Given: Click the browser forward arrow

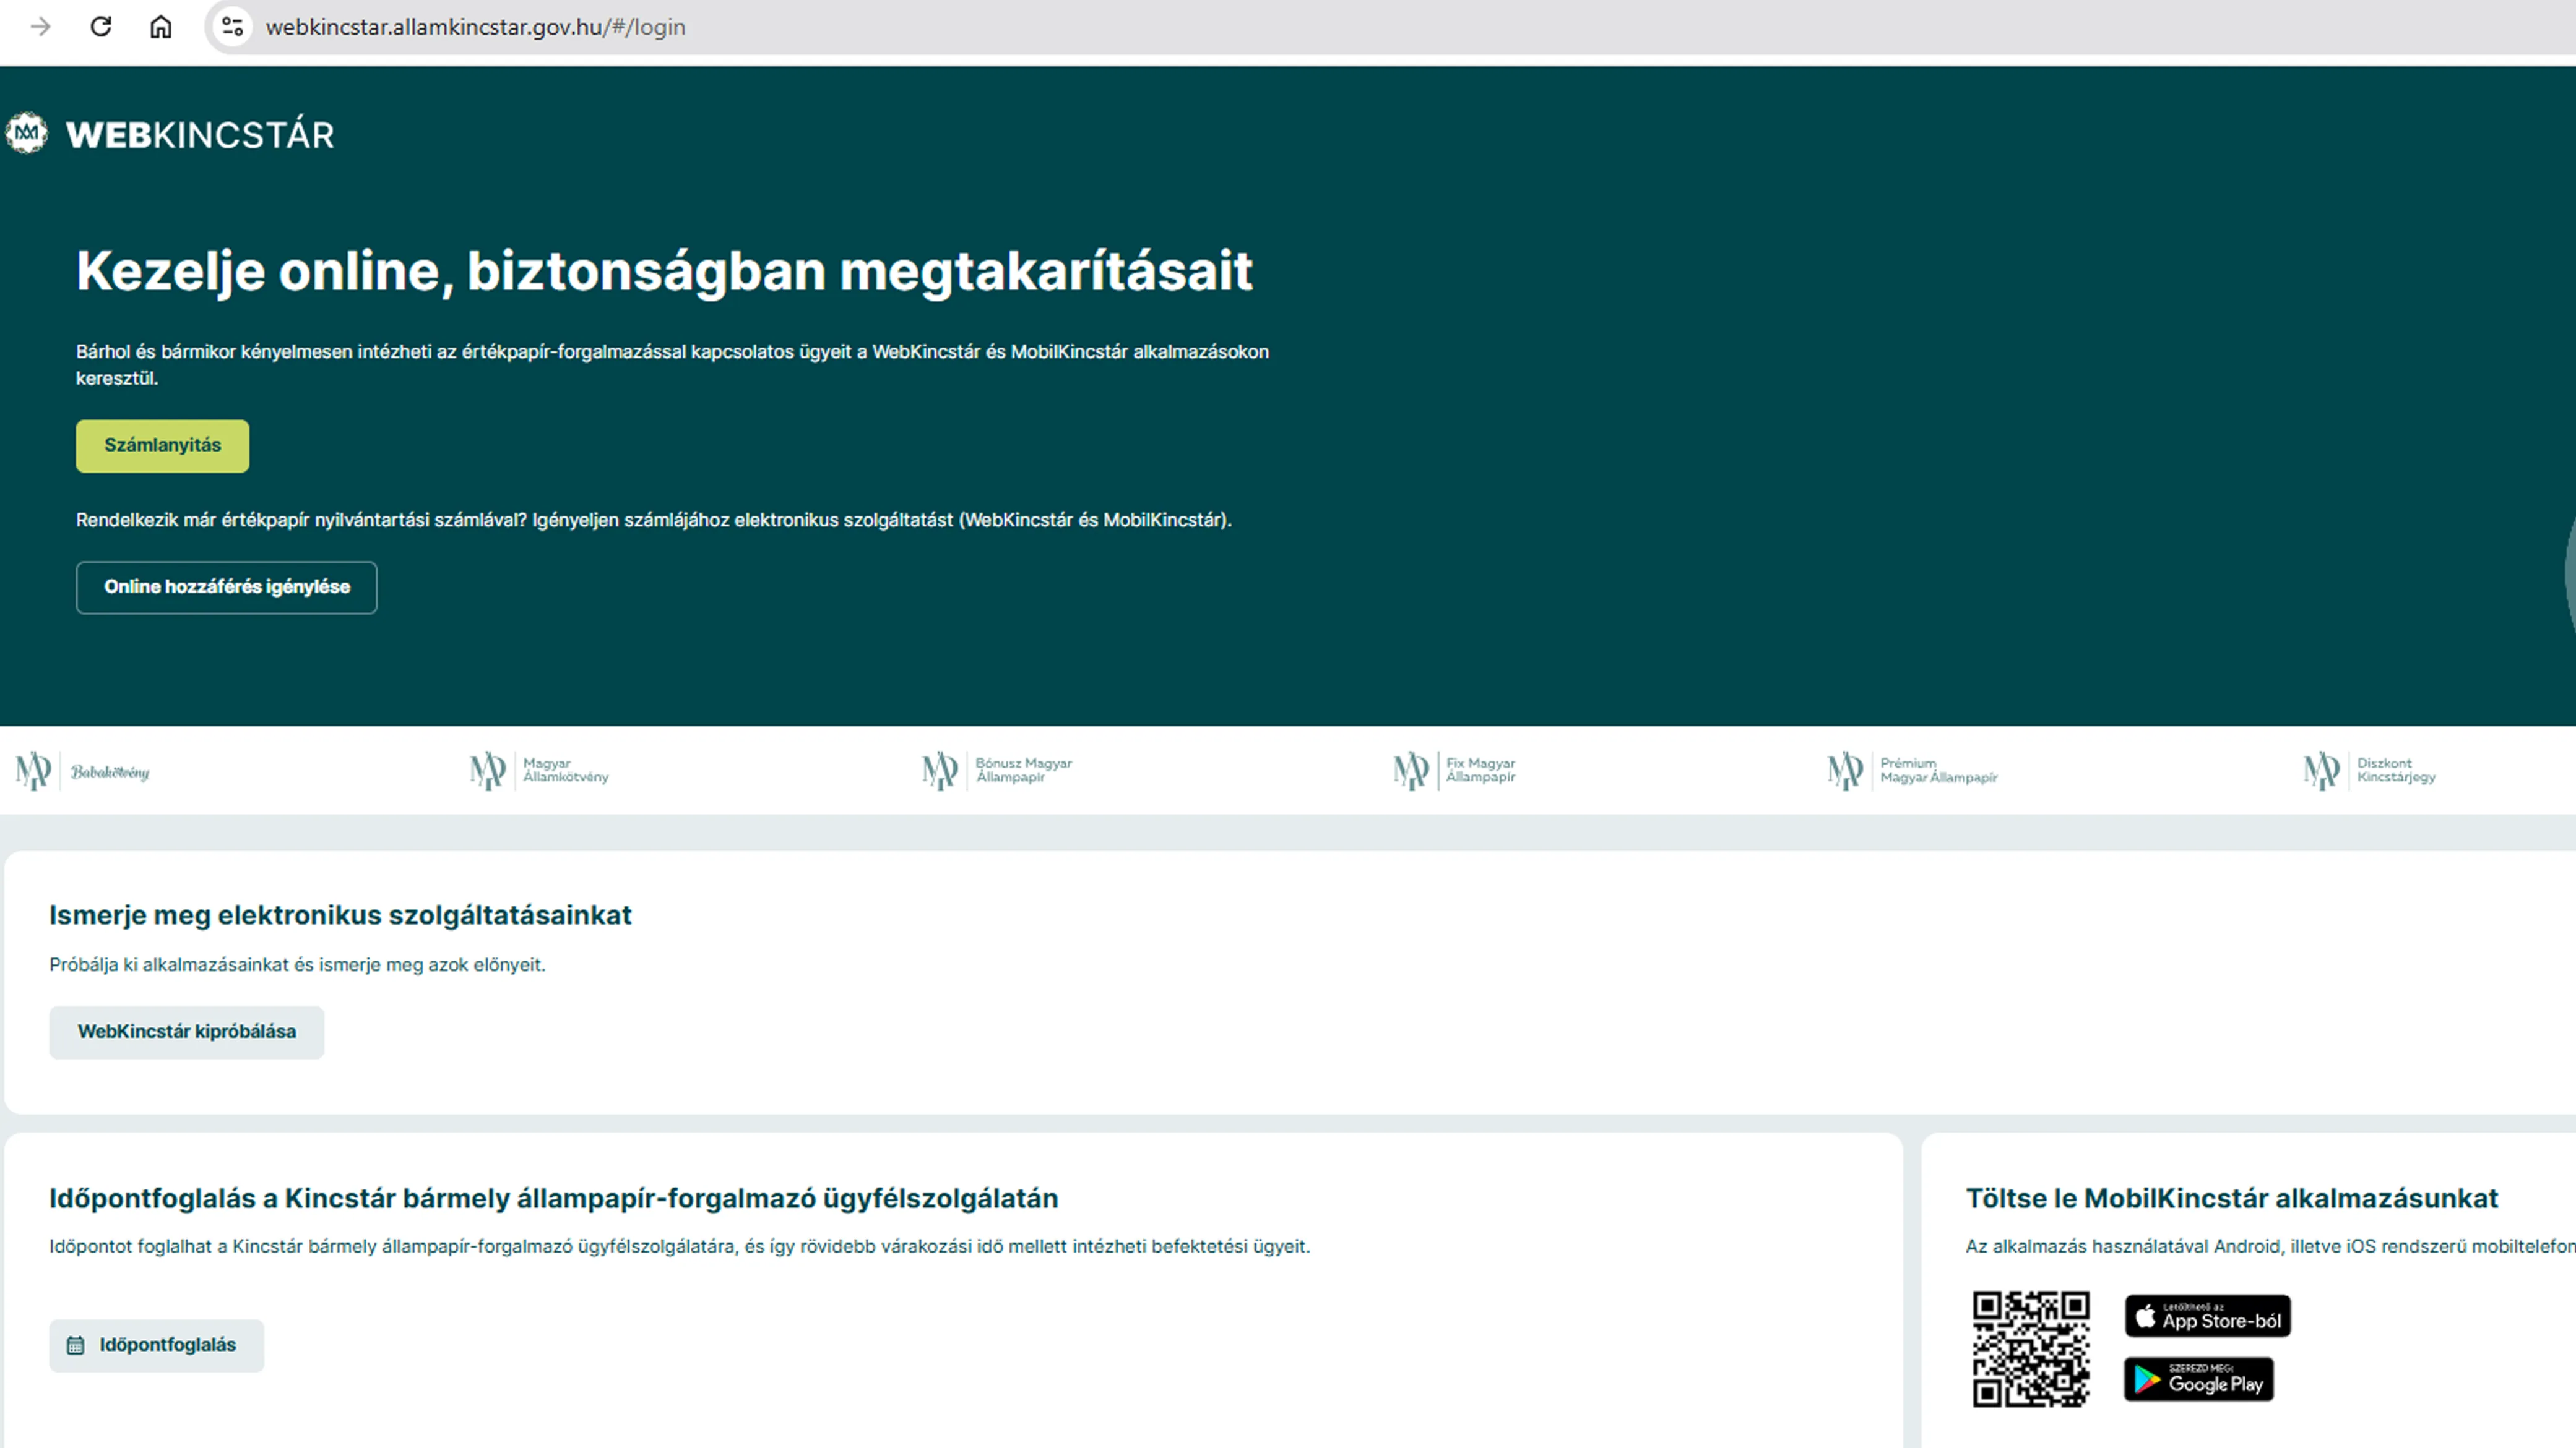Looking at the screenshot, I should pos(41,27).
